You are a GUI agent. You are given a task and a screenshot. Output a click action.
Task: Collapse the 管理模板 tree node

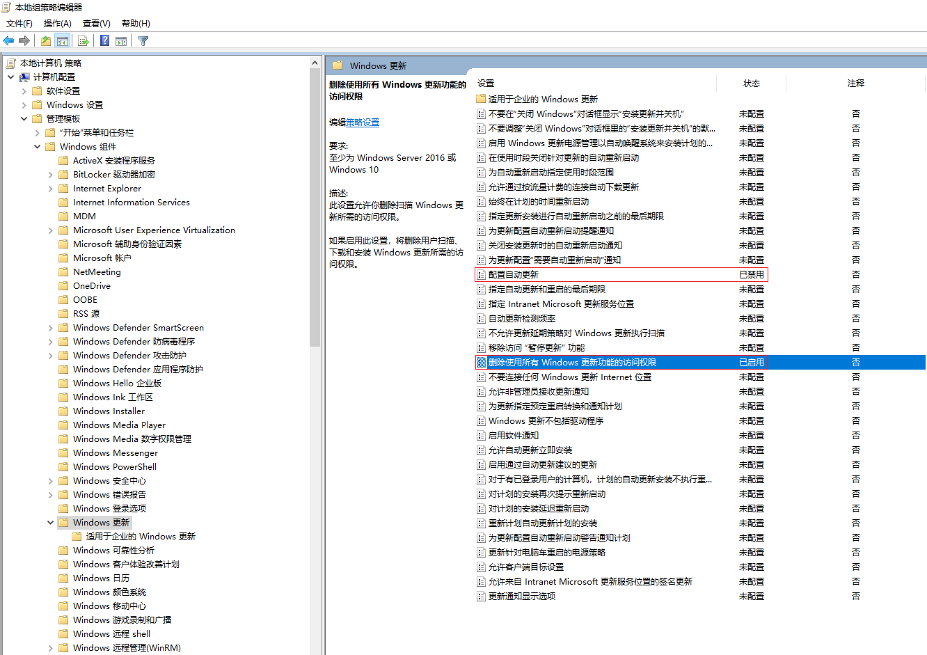coord(24,119)
